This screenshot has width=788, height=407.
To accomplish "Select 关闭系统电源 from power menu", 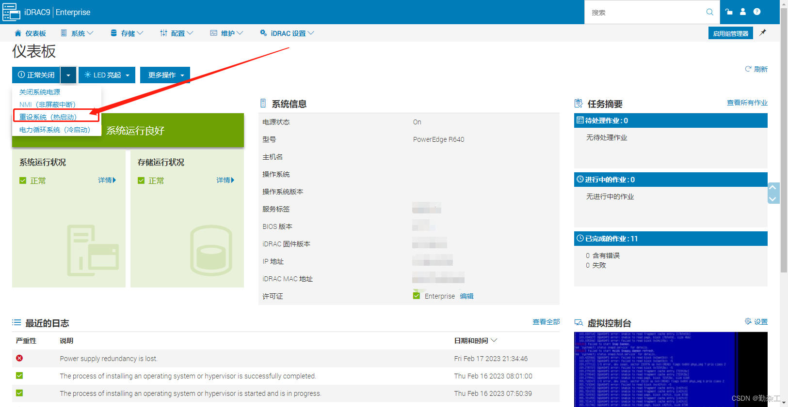I will click(40, 92).
